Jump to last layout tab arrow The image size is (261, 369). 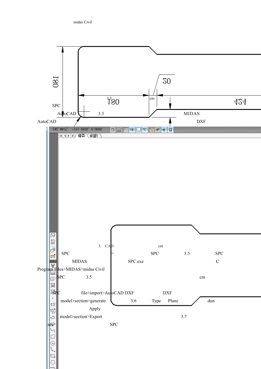tap(73, 136)
